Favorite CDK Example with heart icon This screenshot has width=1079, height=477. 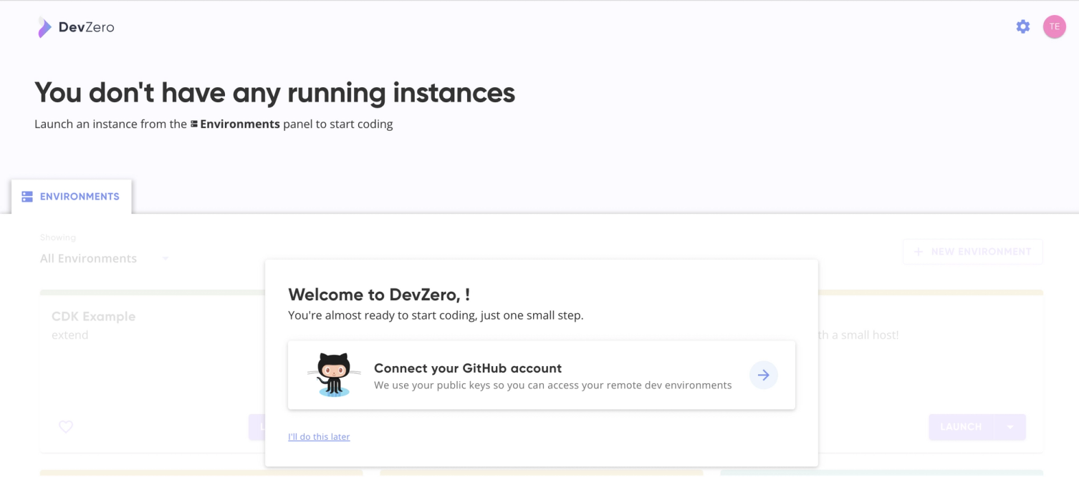(x=66, y=427)
